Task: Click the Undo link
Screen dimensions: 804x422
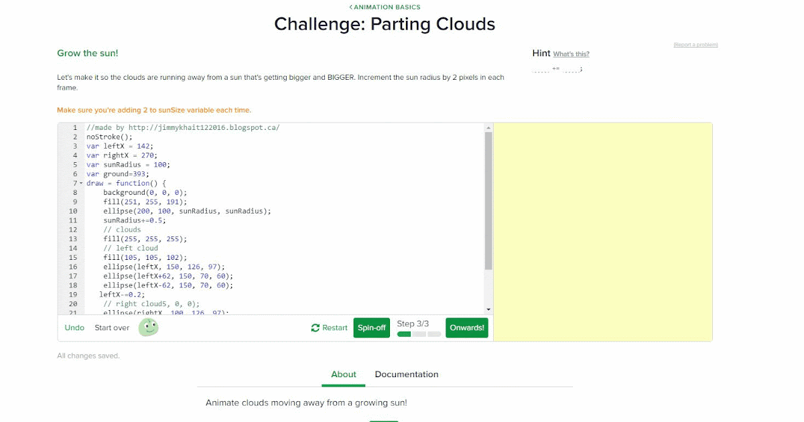Action: [74, 328]
